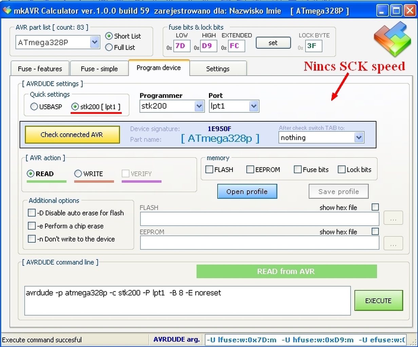Close the mkAVR Calculator window
This screenshot has height=347, width=418.
tap(410, 11)
